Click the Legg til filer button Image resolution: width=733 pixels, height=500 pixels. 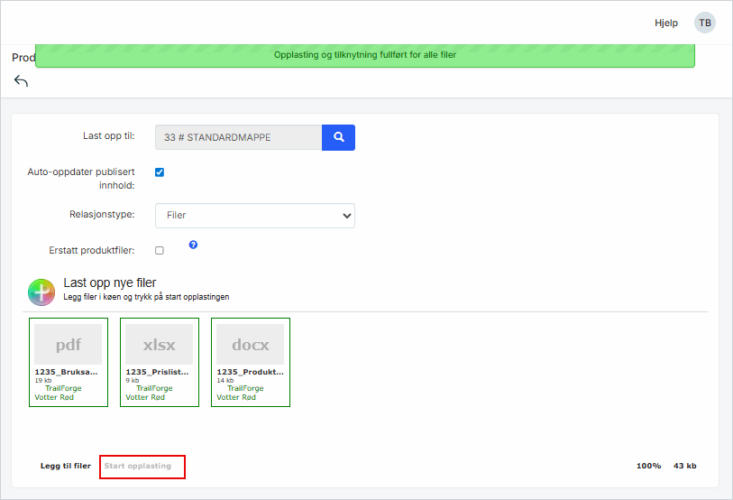point(66,466)
